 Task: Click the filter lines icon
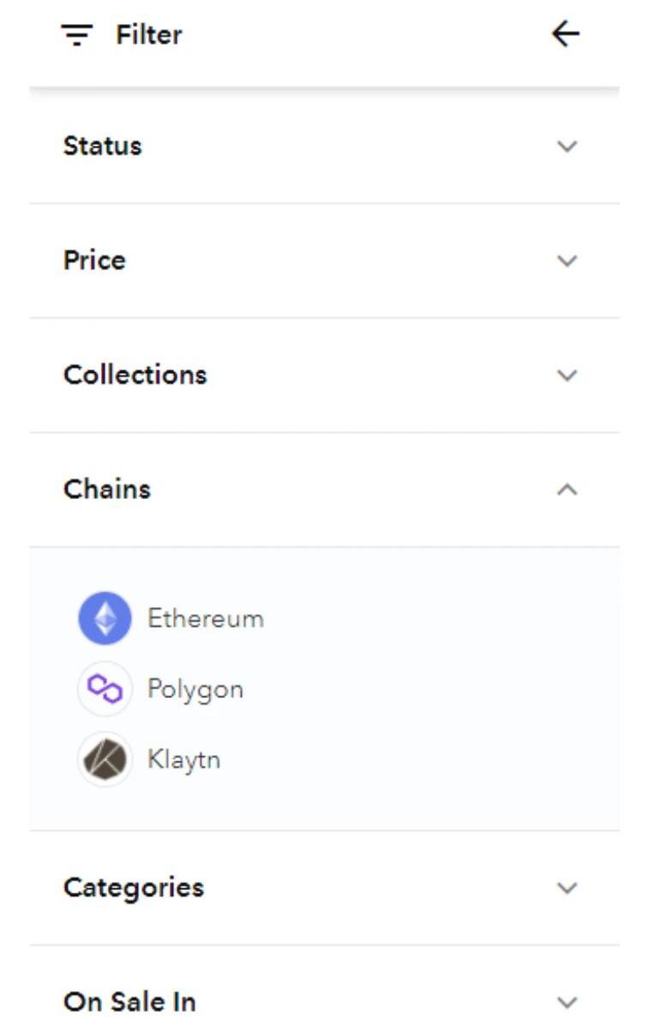pos(77,35)
